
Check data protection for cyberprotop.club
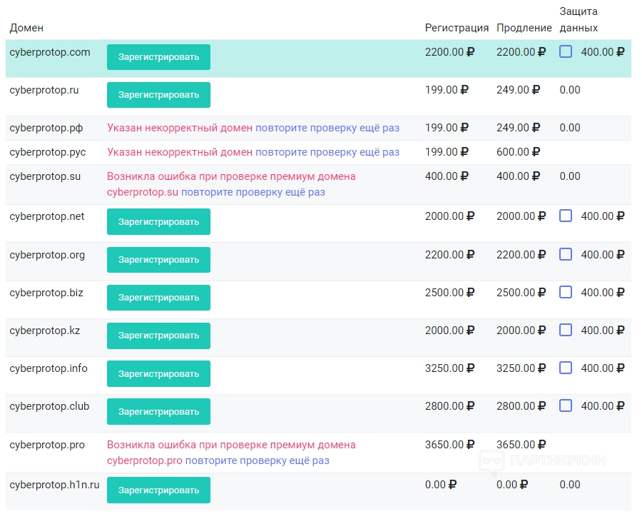[x=566, y=405]
